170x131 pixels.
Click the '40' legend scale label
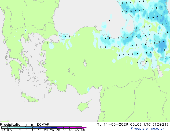[x=71, y=130]
